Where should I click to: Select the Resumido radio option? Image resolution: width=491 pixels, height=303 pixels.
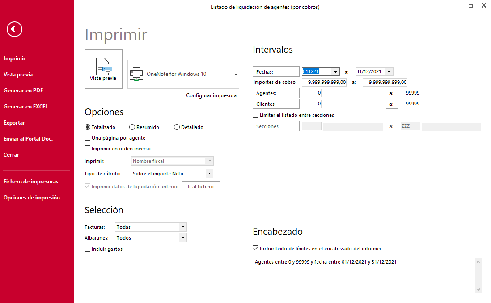(132, 127)
